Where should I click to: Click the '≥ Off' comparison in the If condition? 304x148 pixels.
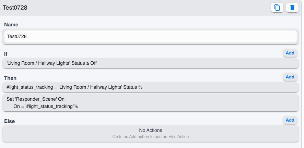92,63
